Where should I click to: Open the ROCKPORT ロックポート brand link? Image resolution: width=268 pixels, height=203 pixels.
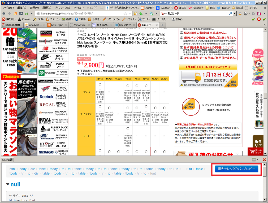53,113
